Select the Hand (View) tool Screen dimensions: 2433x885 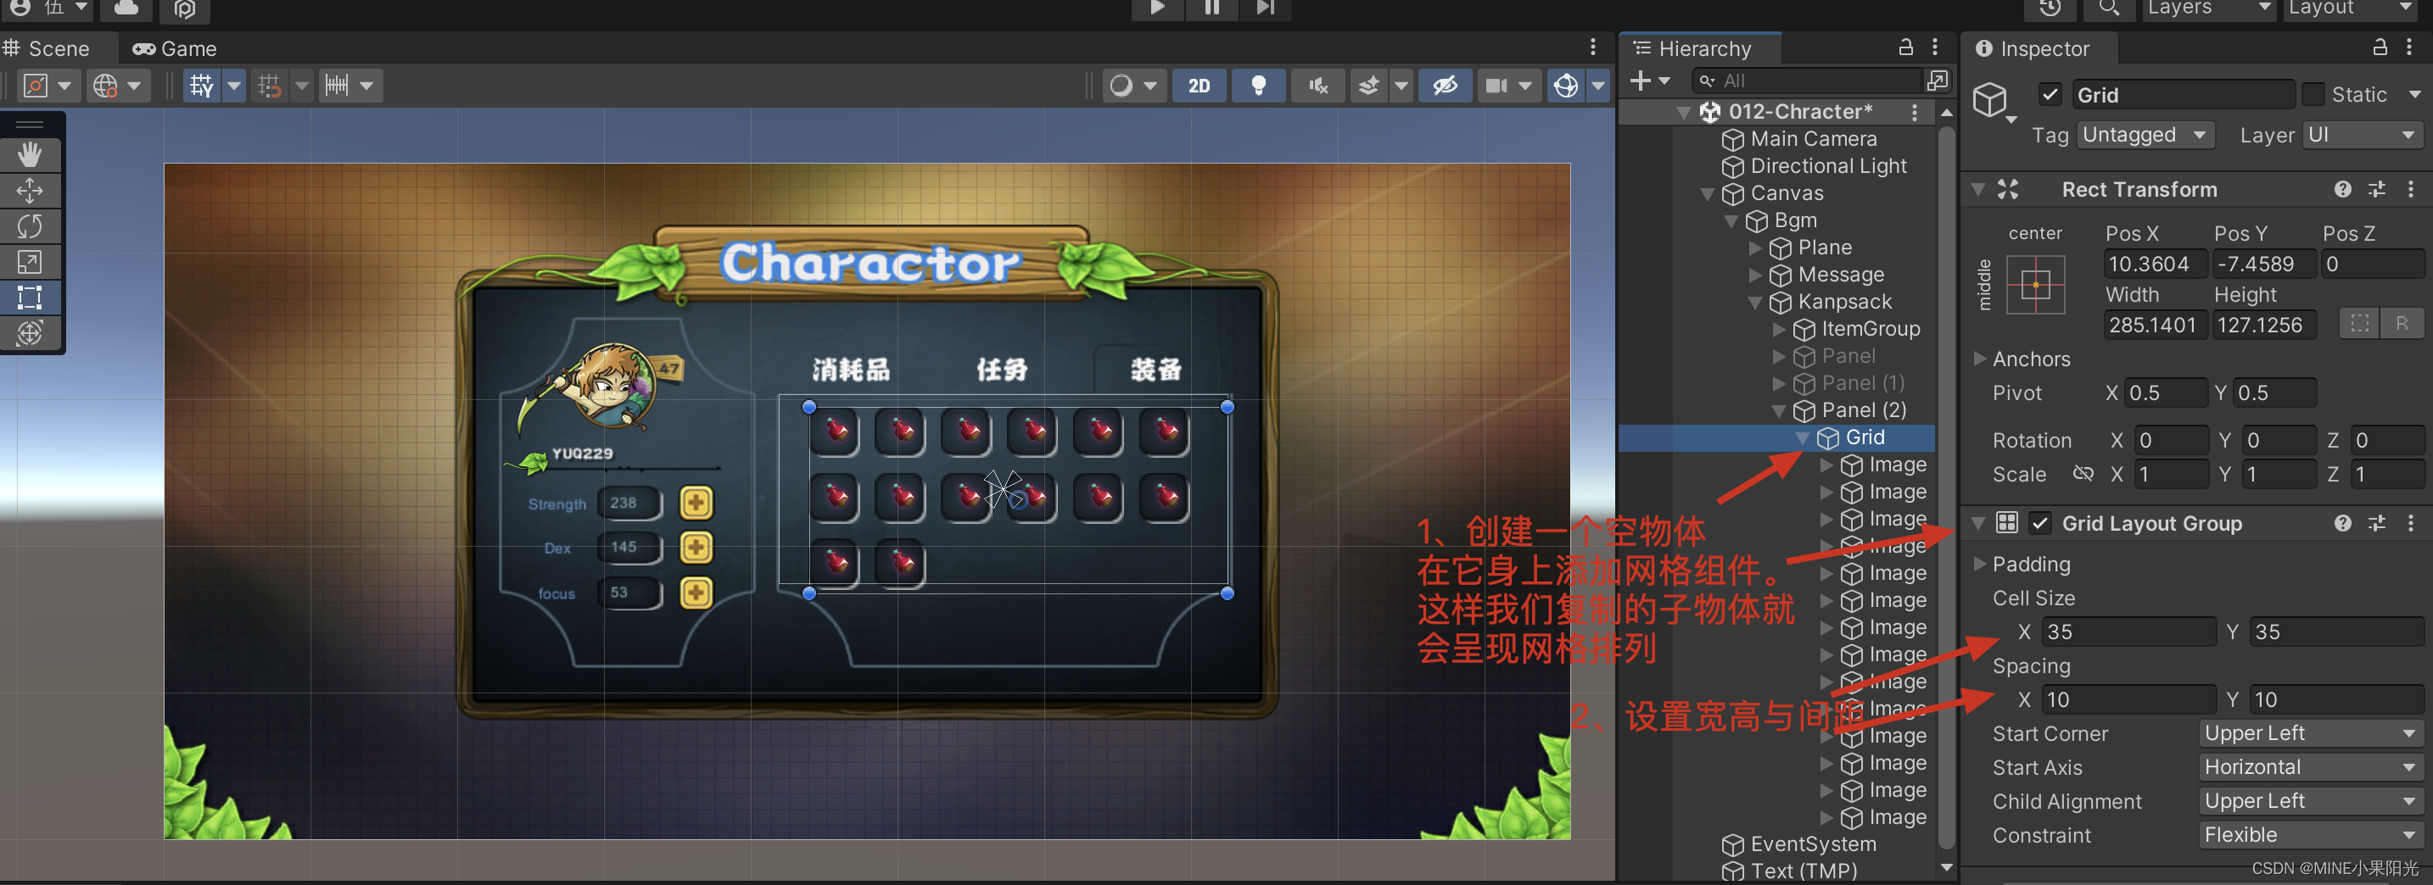(31, 155)
